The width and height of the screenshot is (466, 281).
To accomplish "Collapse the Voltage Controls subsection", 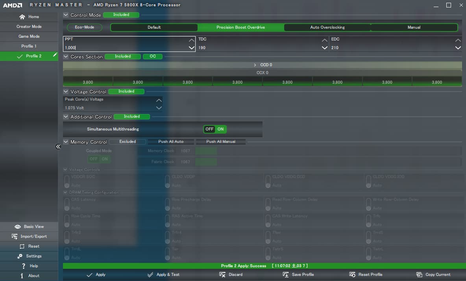I will 65,169.
